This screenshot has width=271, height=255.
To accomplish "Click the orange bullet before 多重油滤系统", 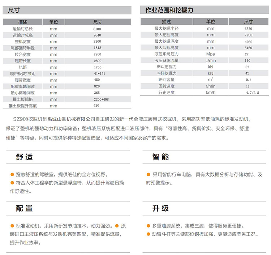I will click(148, 225).
